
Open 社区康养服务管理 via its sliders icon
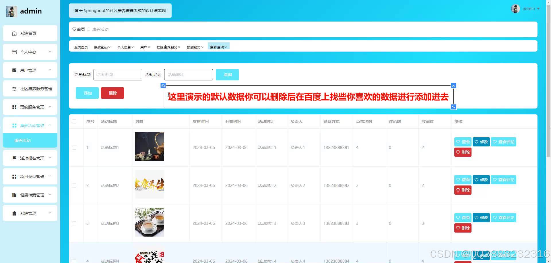pyautogui.click(x=14, y=88)
